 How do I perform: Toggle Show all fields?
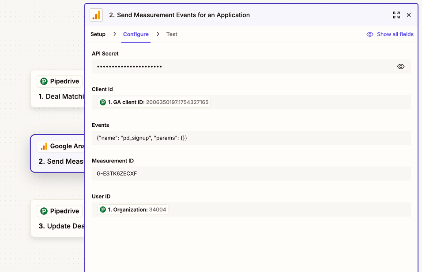tap(390, 34)
